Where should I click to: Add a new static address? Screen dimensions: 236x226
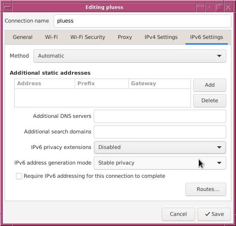210,85
